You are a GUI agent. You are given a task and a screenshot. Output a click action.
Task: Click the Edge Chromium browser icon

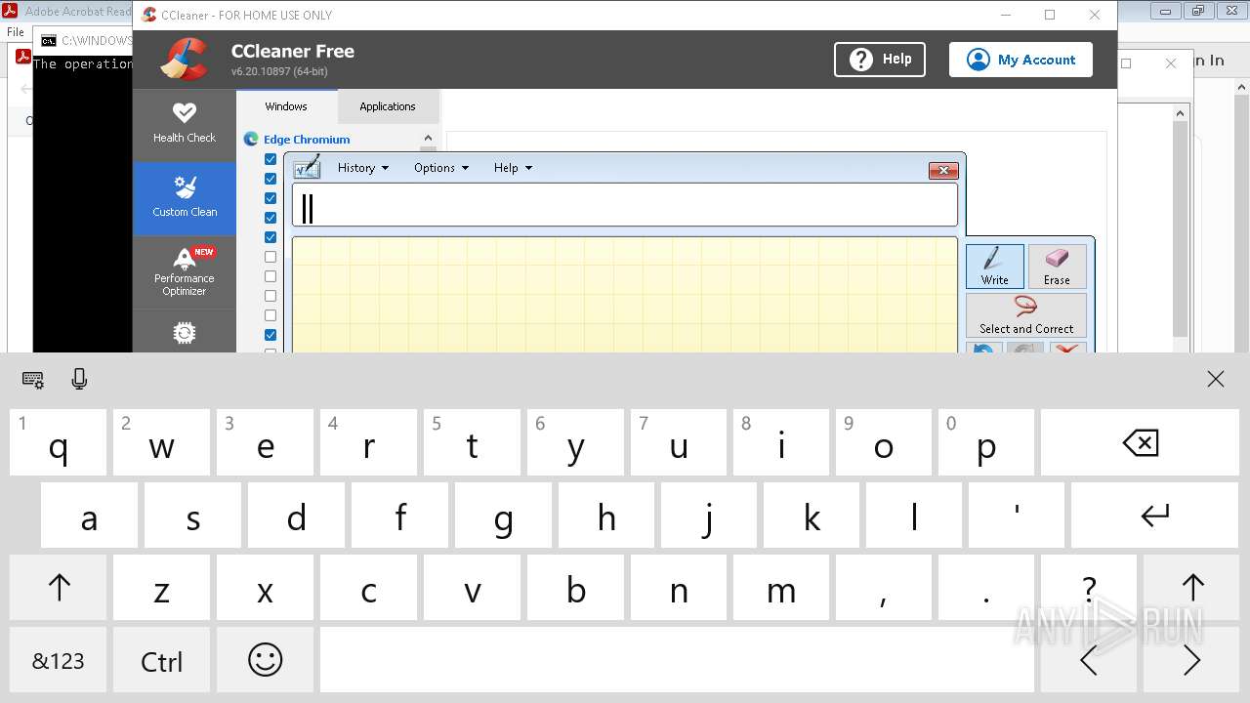tap(251, 140)
